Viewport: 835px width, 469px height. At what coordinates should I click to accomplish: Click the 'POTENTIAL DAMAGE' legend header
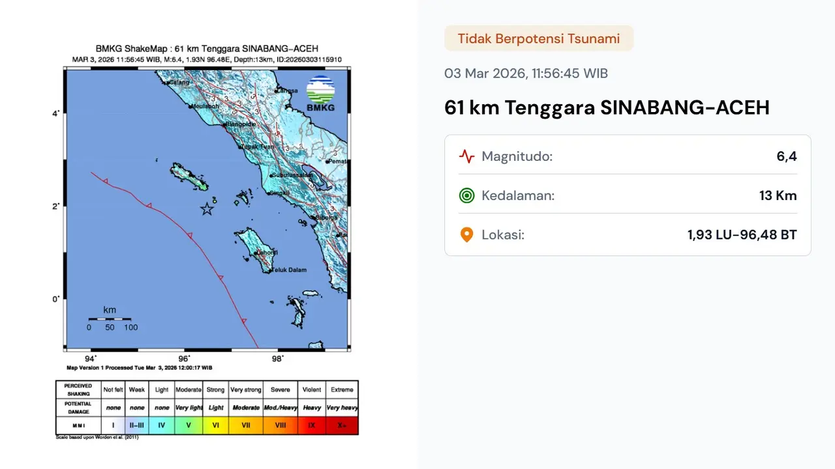tap(78, 408)
